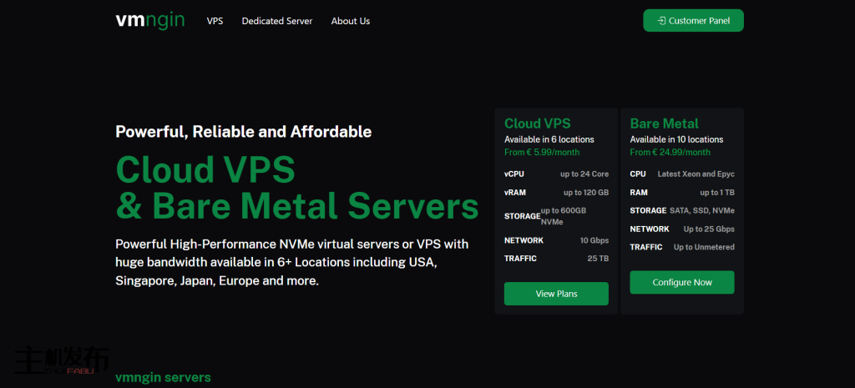Click the login icon in Customer Panel button
The height and width of the screenshot is (388, 855).
point(661,21)
